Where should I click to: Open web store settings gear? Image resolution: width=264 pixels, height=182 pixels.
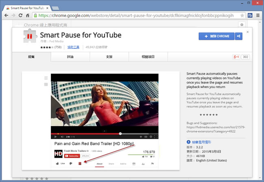pyautogui.click(x=242, y=25)
